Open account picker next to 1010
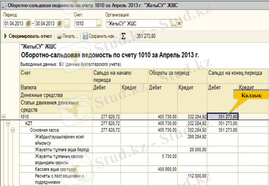 (x=99, y=24)
